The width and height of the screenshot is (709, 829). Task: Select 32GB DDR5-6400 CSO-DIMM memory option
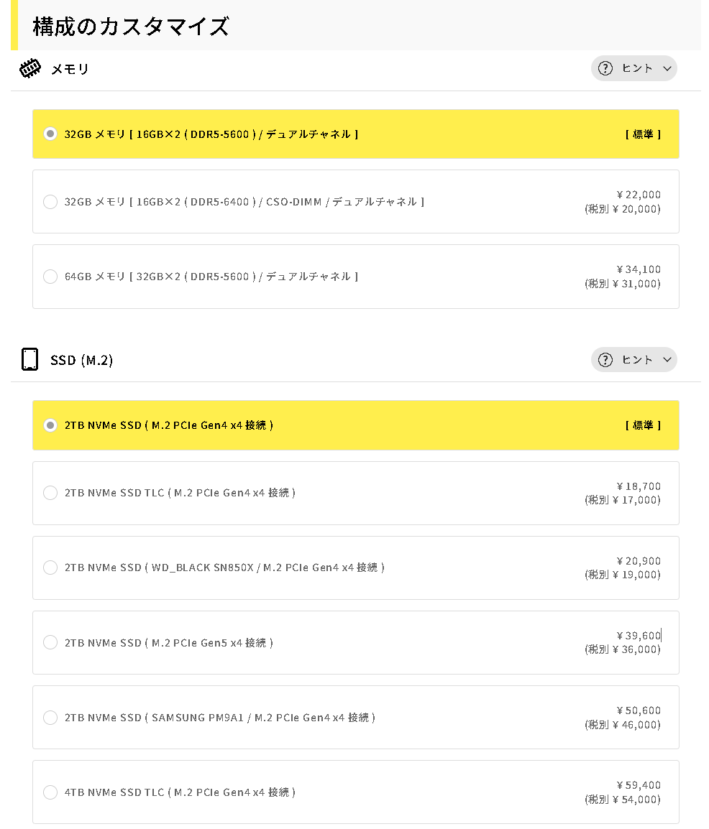[50, 202]
